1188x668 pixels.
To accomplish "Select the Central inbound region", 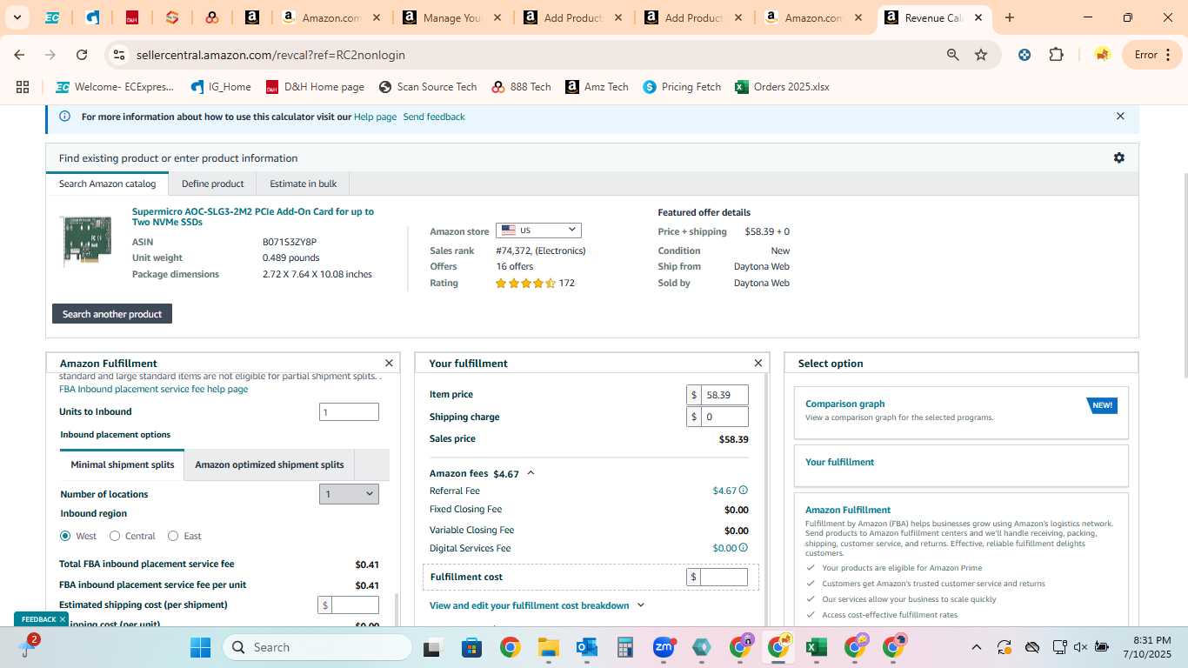I will [x=115, y=536].
